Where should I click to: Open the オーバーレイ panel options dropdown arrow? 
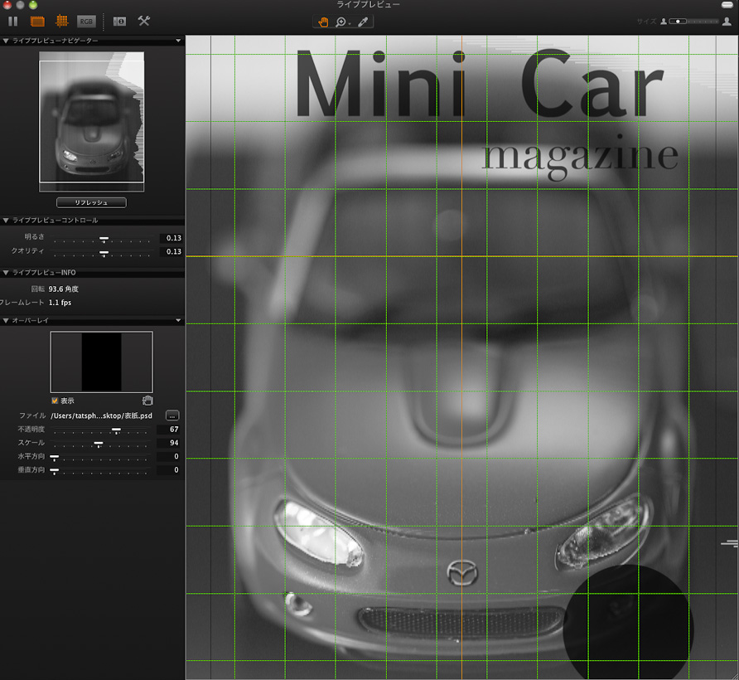coord(178,320)
